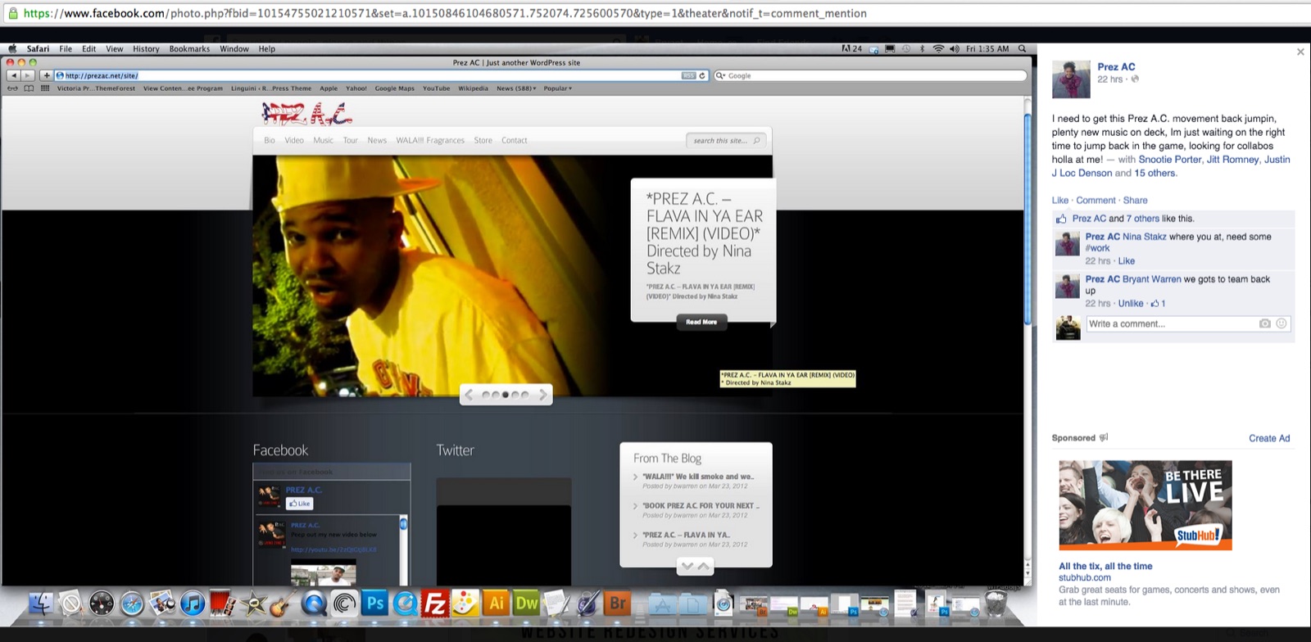Toggle the RSS button in address bar
This screenshot has width=1311, height=642.
pos(688,75)
